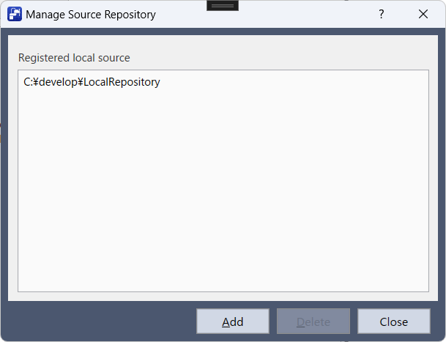Click the app icon in the title bar

14,14
